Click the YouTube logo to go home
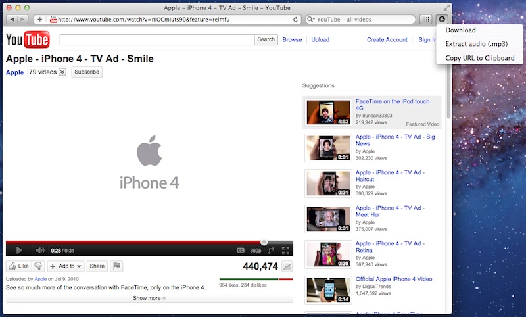The height and width of the screenshot is (317, 526). [28, 40]
